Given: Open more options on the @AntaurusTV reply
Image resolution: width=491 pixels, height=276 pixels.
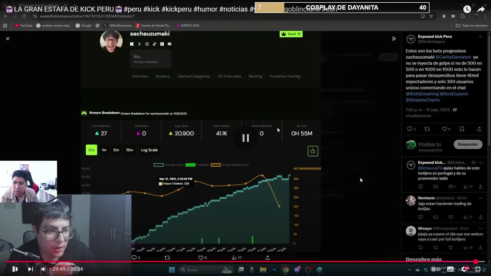Looking at the screenshot, I should pos(480,163).
